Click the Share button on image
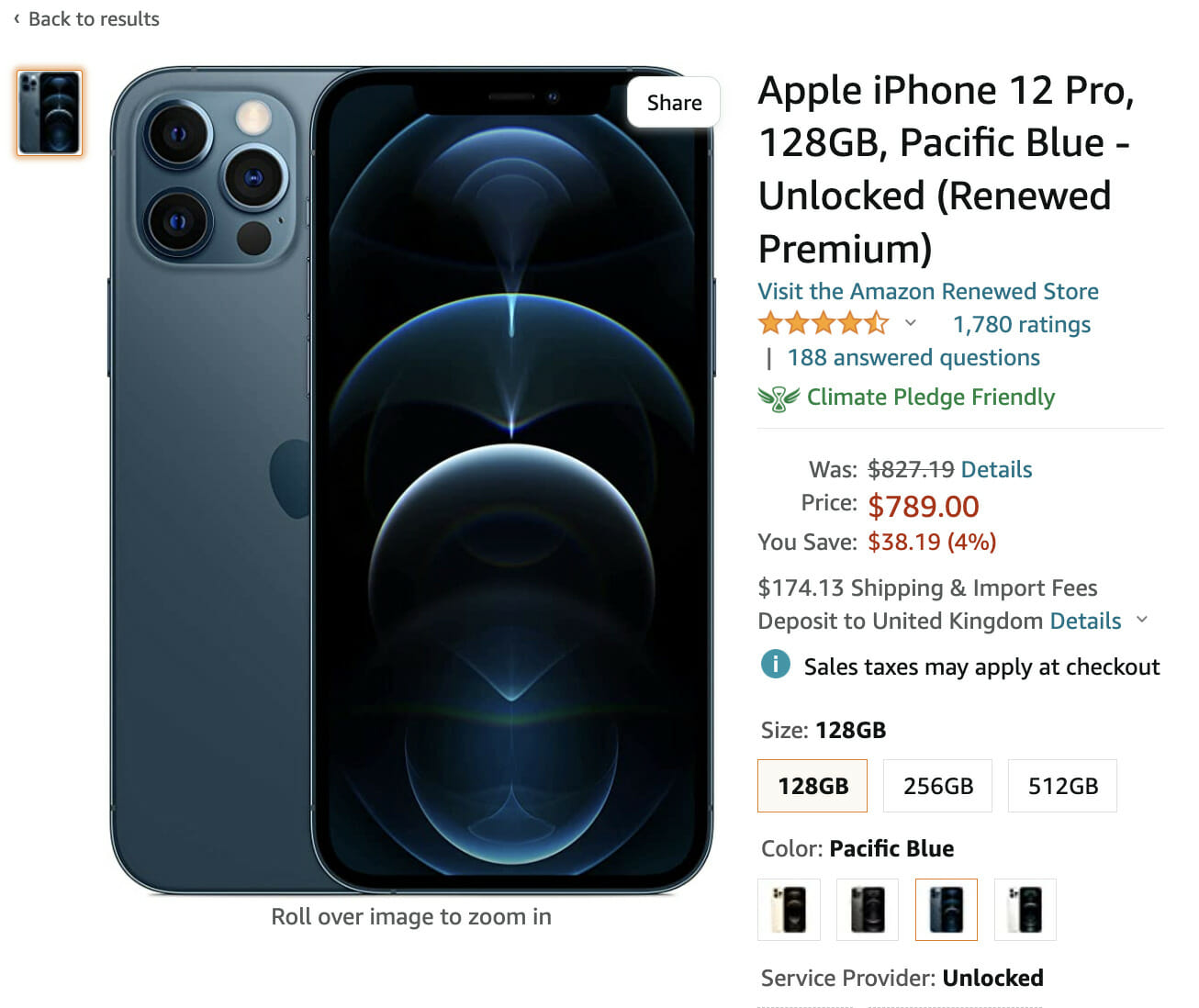The height and width of the screenshot is (1008, 1199). tap(674, 103)
